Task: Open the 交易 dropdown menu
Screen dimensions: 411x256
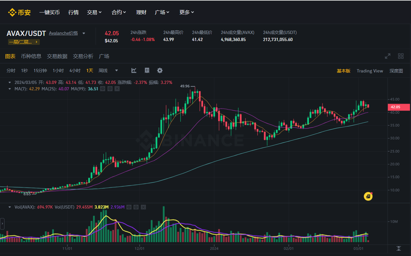Action: click(94, 12)
